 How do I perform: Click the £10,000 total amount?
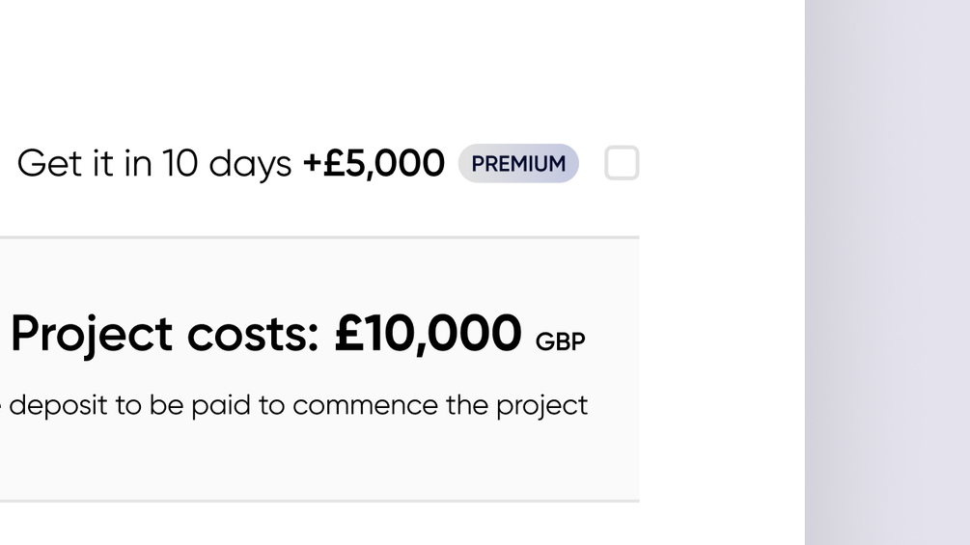[x=428, y=334]
